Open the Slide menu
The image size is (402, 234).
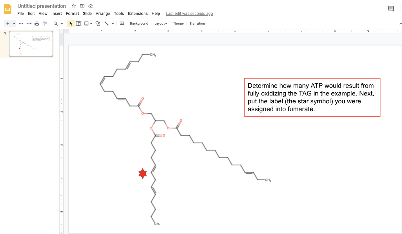[87, 14]
